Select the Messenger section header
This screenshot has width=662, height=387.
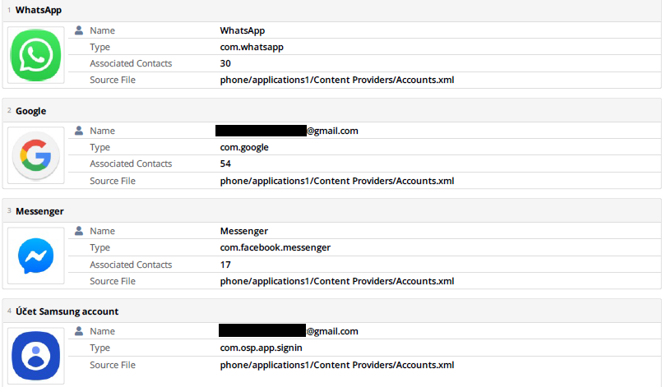(39, 211)
